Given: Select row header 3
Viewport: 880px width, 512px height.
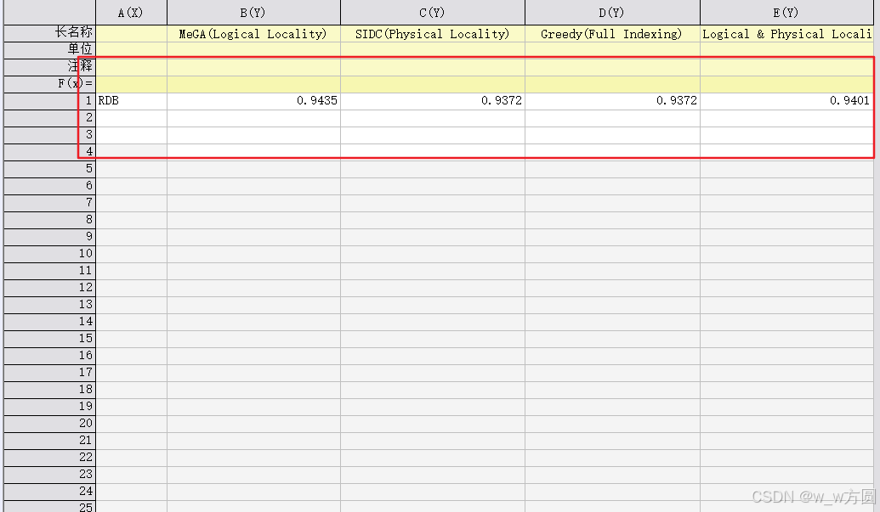Looking at the screenshot, I should [x=49, y=134].
